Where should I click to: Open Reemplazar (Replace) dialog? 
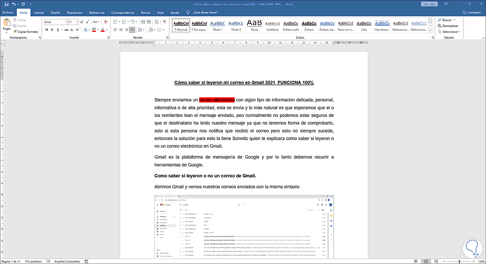[x=448, y=26]
